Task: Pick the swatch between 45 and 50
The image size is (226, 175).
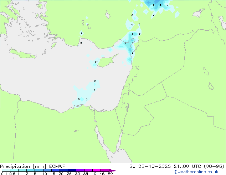Action: click(105, 170)
